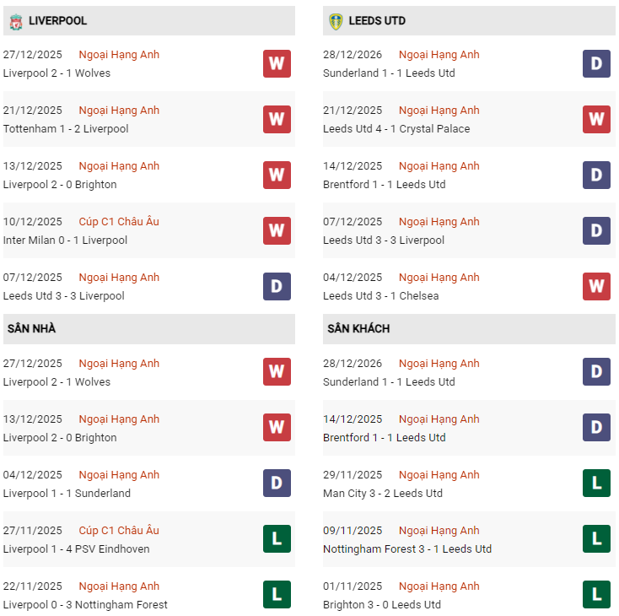Click the LEEDS UTD team name header

(377, 20)
